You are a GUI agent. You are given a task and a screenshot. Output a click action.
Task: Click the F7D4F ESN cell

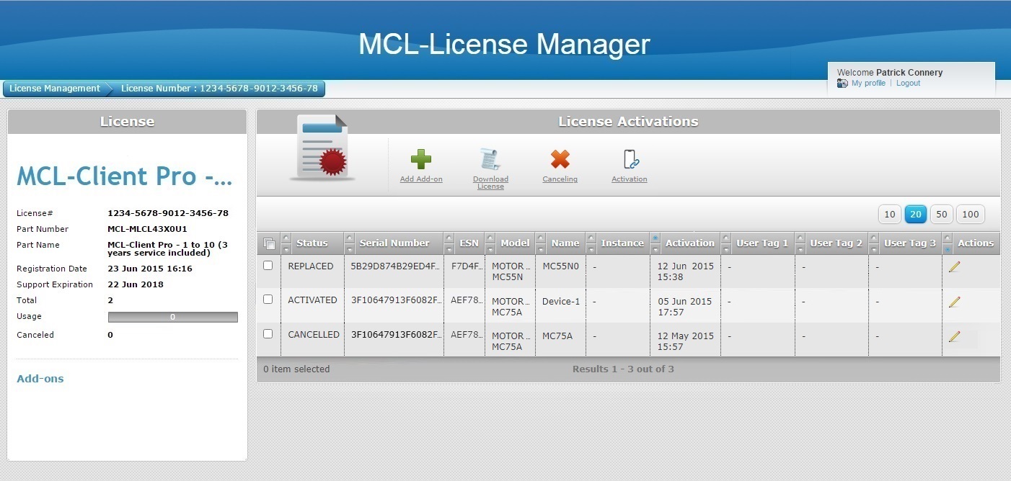pyautogui.click(x=466, y=266)
